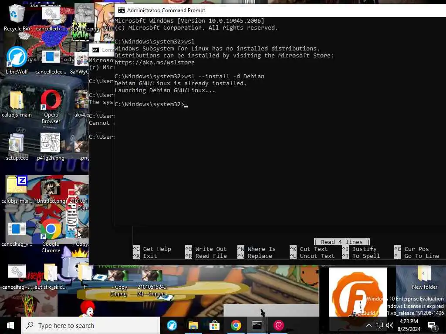Launch LibreWolf from the desktop
The height and width of the screenshot is (334, 446).
[17, 60]
